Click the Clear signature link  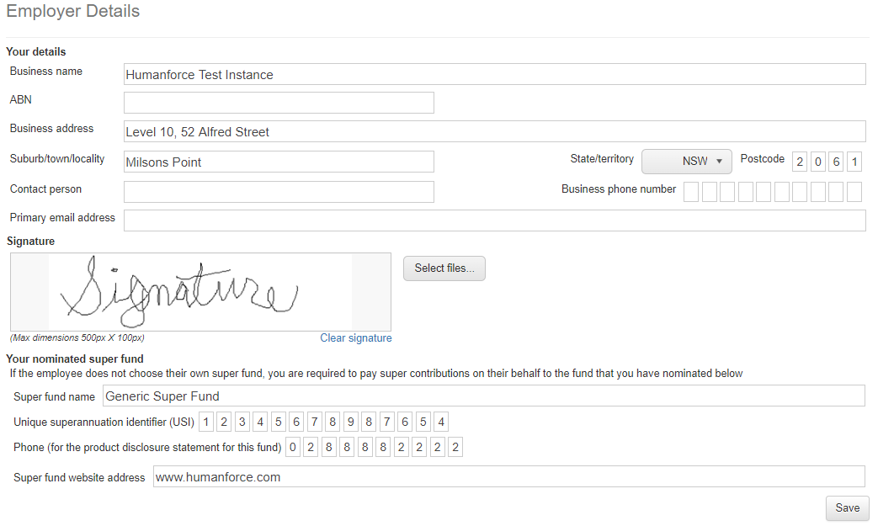tap(355, 338)
